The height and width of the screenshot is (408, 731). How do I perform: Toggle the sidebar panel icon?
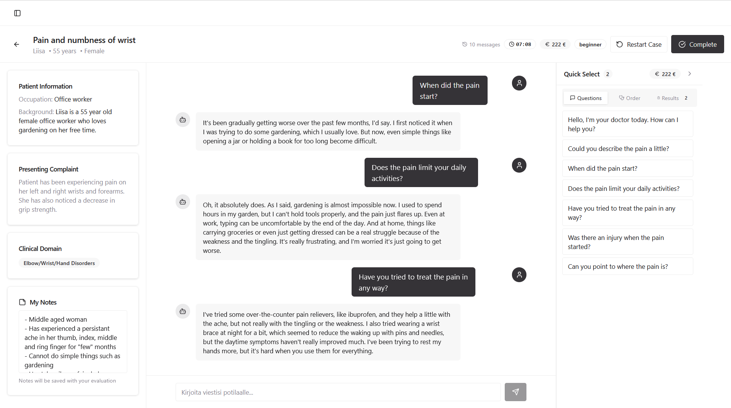(17, 13)
